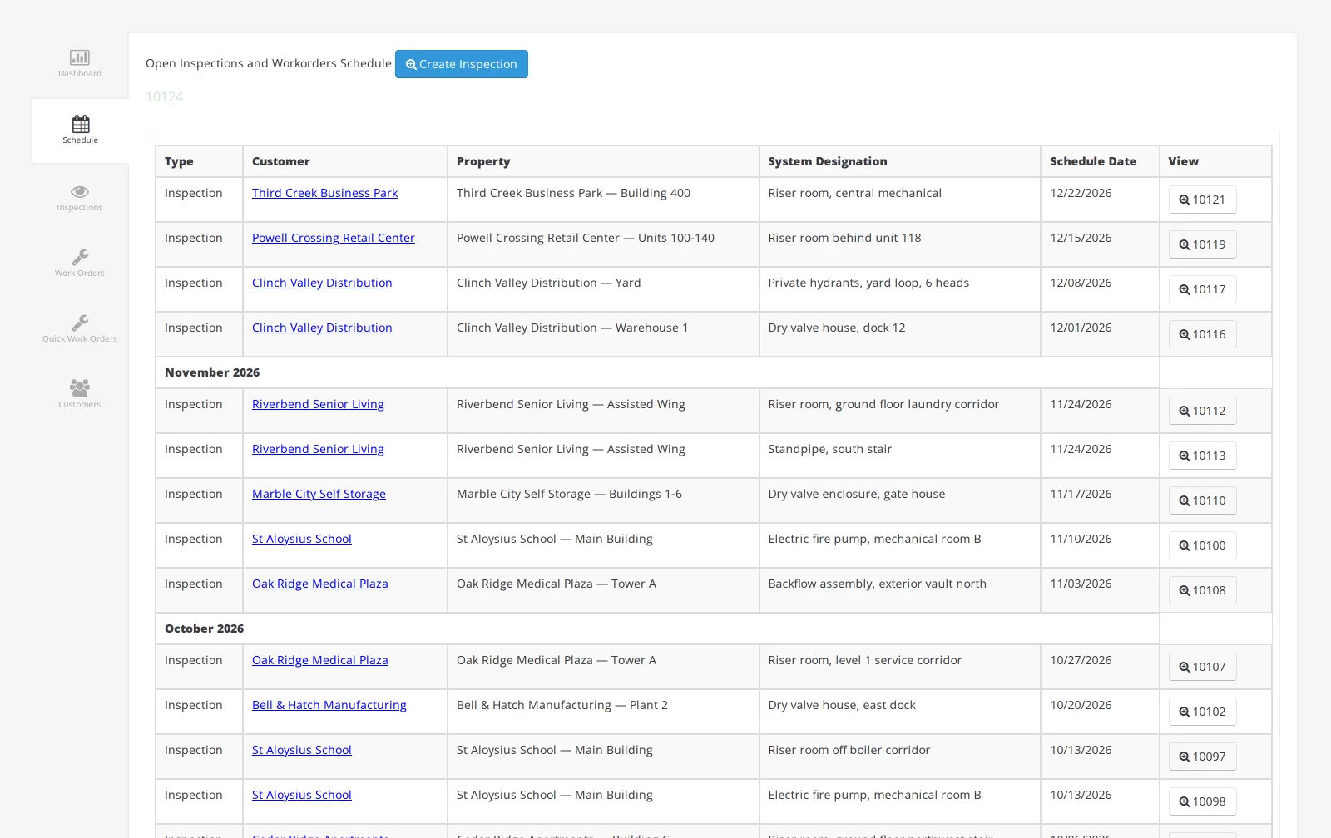Open Powell Crossing Retail Center customer link
This screenshot has height=838, width=1331.
pos(333,238)
